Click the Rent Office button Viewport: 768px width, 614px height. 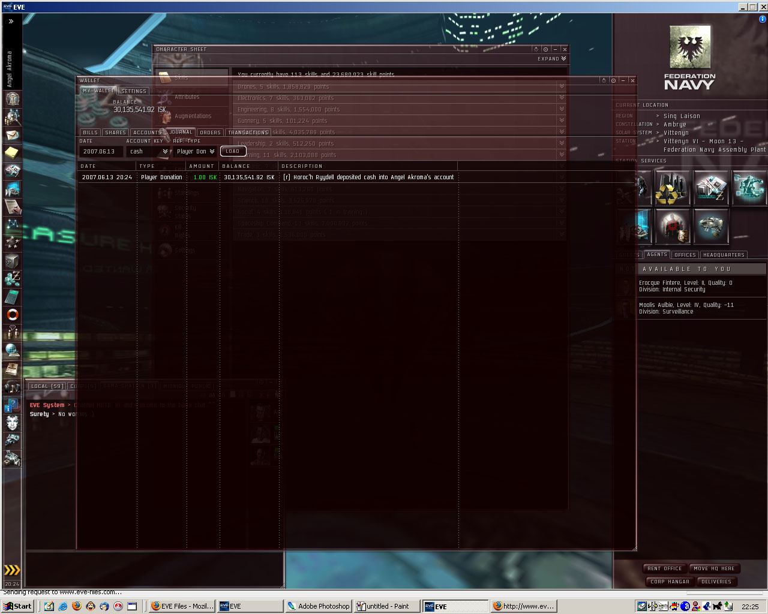click(x=665, y=568)
